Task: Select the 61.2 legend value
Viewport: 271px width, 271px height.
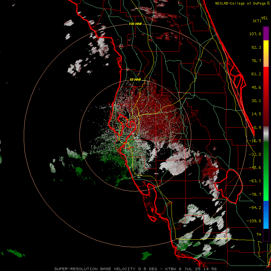Action: (x=256, y=74)
